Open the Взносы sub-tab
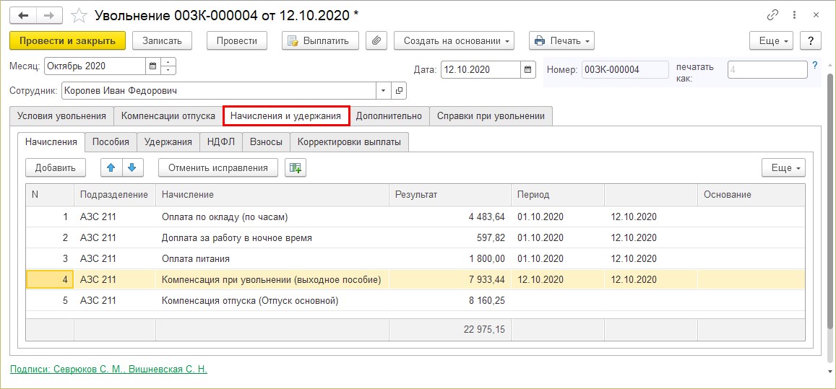The width and height of the screenshot is (836, 389). [x=267, y=141]
